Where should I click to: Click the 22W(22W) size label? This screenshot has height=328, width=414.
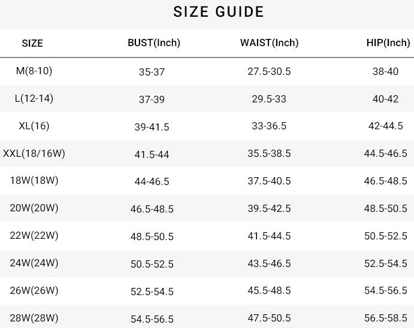click(34, 235)
